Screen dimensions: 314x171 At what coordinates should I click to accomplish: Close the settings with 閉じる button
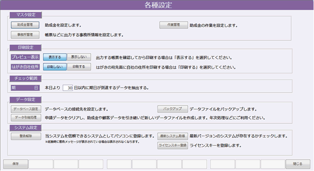tap(298, 164)
